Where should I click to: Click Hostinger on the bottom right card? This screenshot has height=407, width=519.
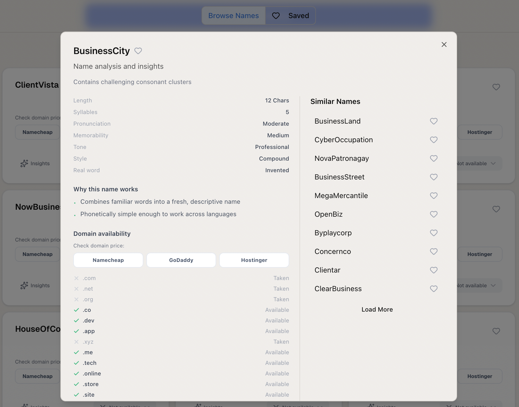click(480, 376)
